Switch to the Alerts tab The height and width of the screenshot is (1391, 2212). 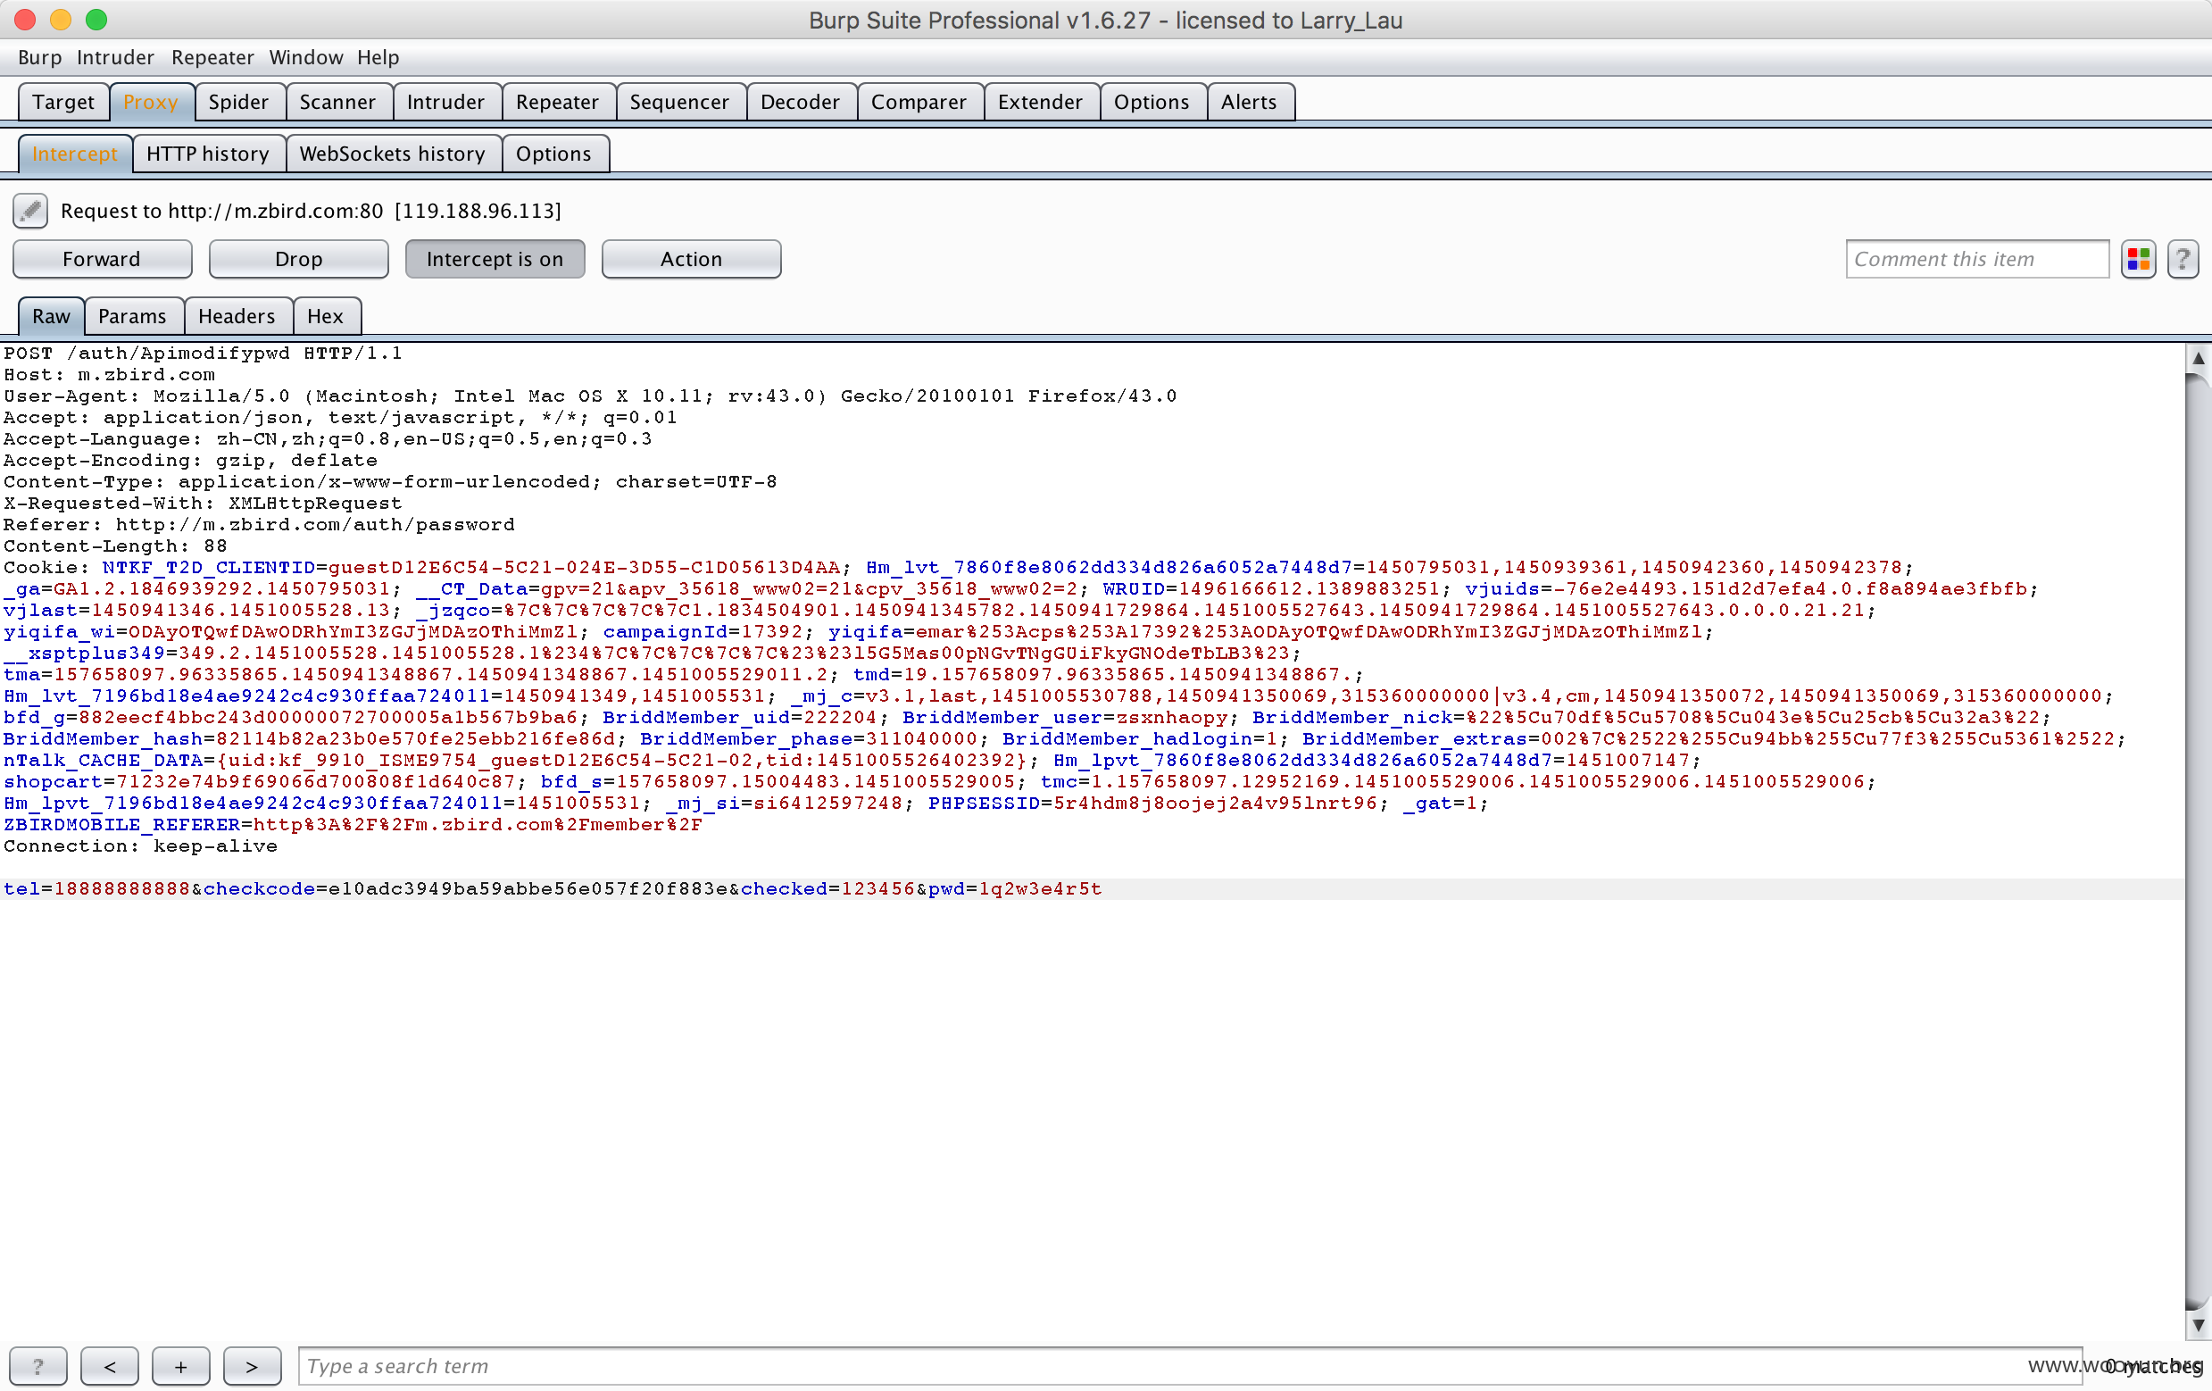click(1249, 102)
